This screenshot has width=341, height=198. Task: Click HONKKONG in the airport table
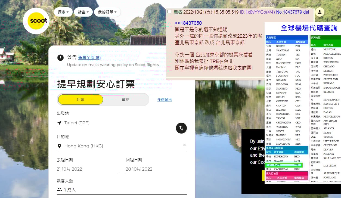[x=281, y=157]
